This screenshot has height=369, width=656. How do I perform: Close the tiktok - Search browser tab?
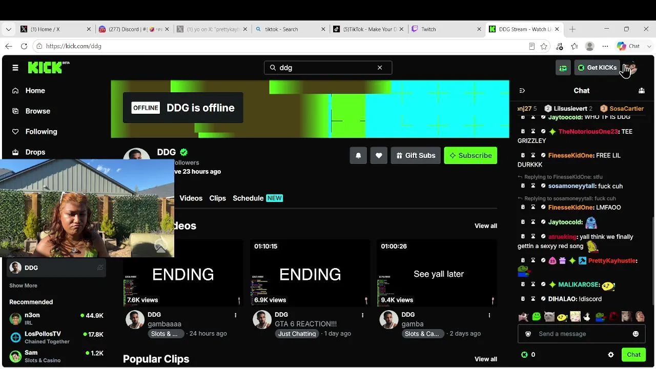[323, 29]
